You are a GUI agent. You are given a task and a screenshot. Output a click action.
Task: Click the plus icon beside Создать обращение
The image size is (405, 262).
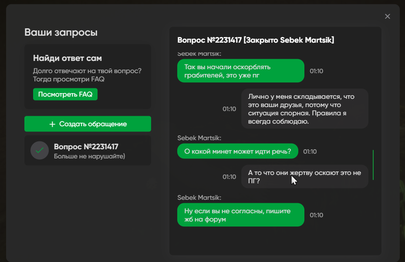pyautogui.click(x=52, y=124)
